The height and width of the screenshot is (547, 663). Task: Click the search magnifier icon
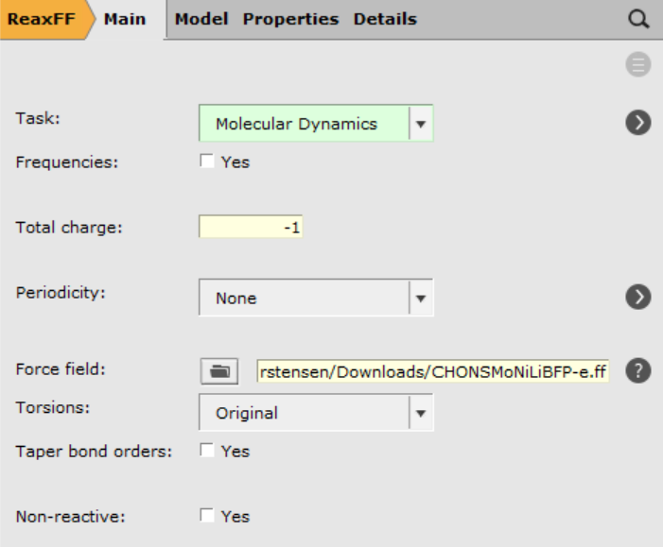click(638, 19)
